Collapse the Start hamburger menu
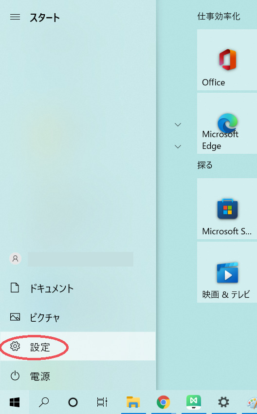This screenshot has height=414, width=257. pyautogui.click(x=15, y=17)
